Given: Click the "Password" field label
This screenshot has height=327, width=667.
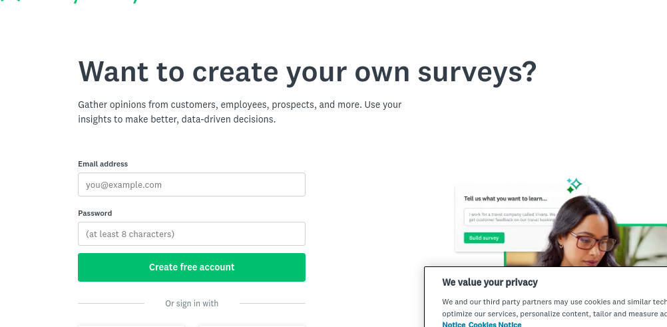Looking at the screenshot, I should point(95,213).
